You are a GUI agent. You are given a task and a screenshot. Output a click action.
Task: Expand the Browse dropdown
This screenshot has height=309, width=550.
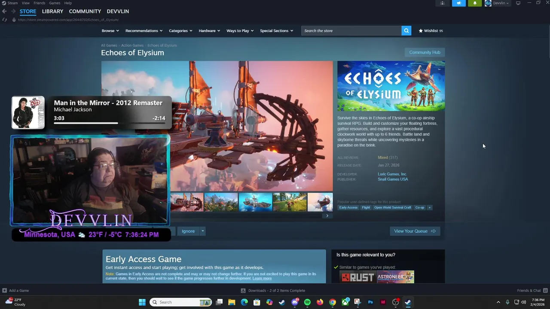110,30
